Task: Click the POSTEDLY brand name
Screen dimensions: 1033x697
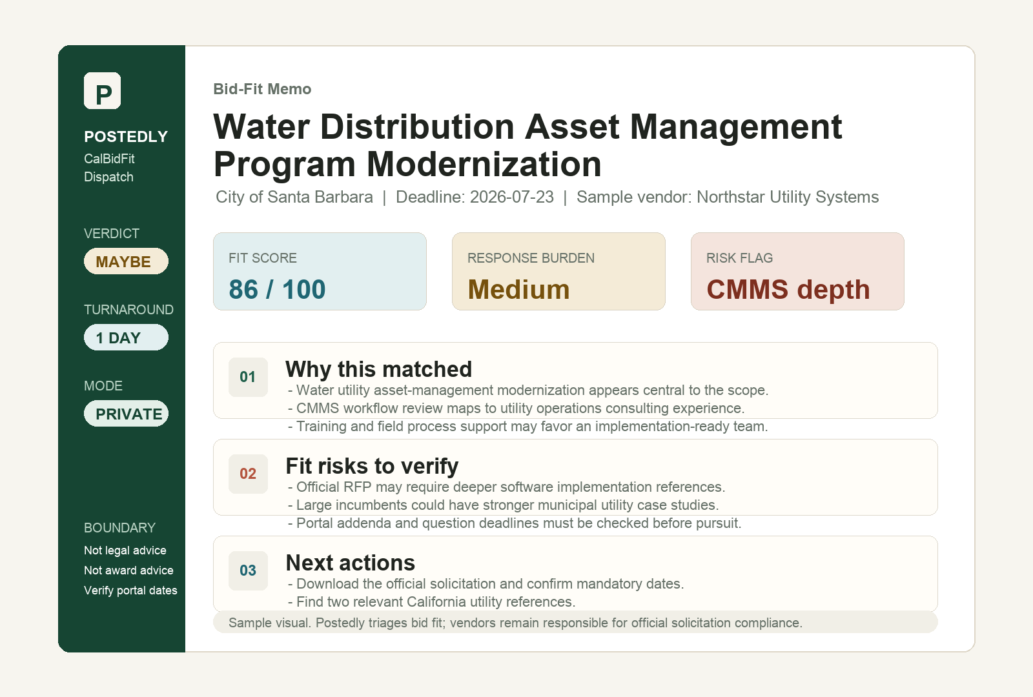Action: pos(126,137)
